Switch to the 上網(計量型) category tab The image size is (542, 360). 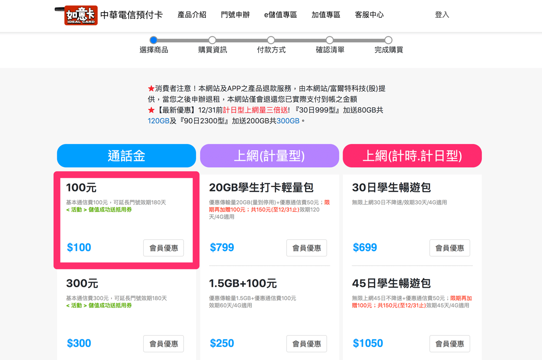click(x=269, y=156)
